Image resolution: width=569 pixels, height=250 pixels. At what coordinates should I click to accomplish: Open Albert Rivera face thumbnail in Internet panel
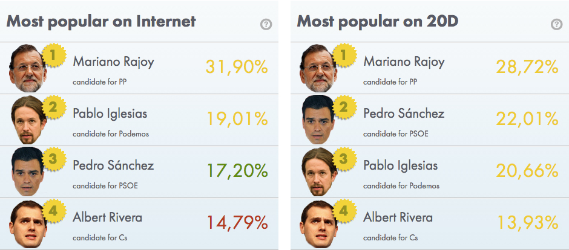point(28,224)
